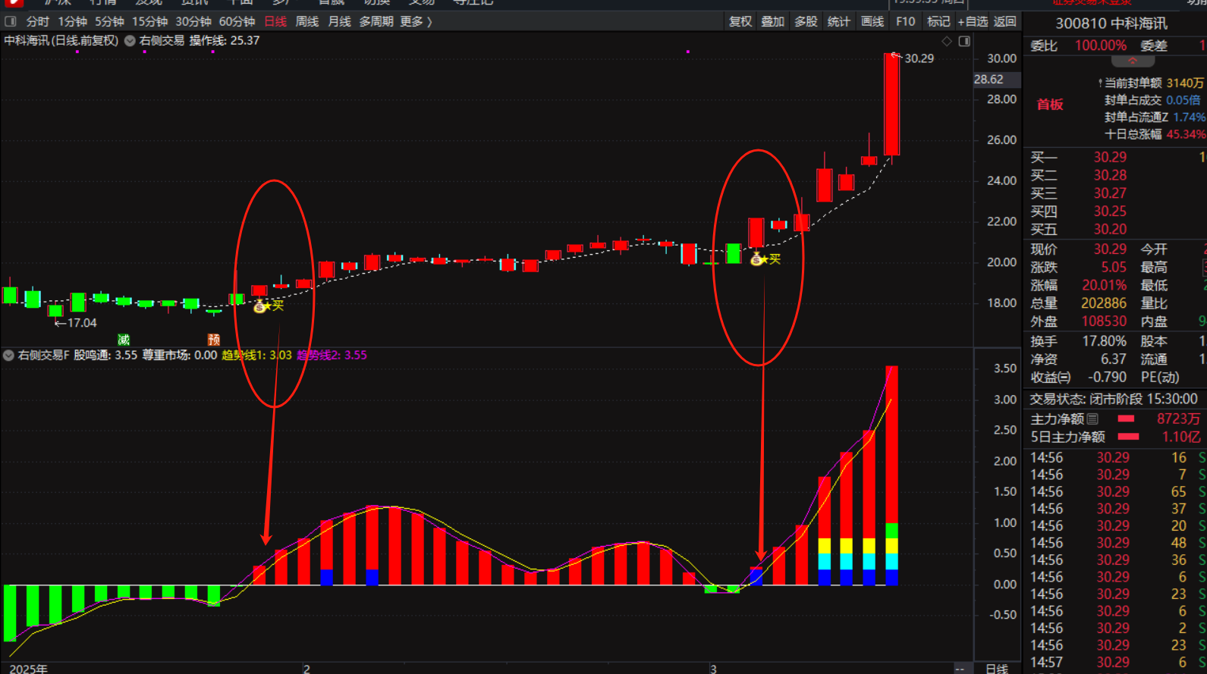This screenshot has height=674, width=1207.
Task: Click the orange 预 marker icon
Action: point(214,340)
